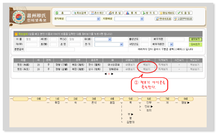Click the 다시쓰기 reset button
Screen dimensions: 217x134
(x=195, y=44)
